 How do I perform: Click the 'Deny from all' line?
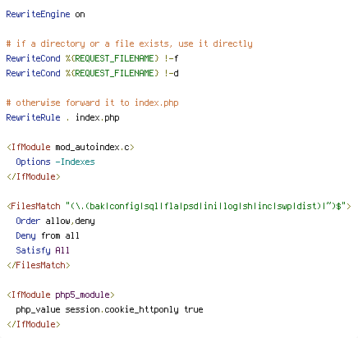(48, 235)
